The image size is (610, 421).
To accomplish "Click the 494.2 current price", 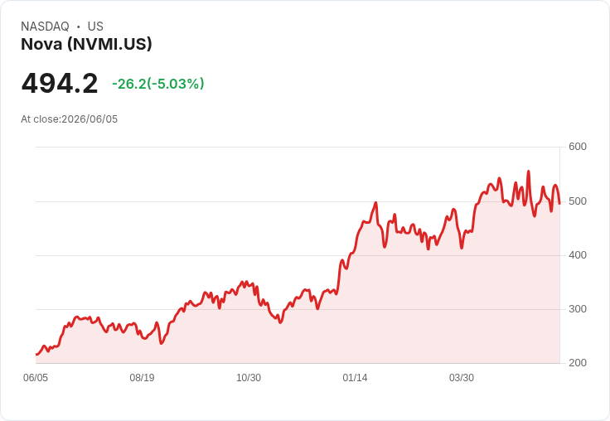I will (60, 84).
